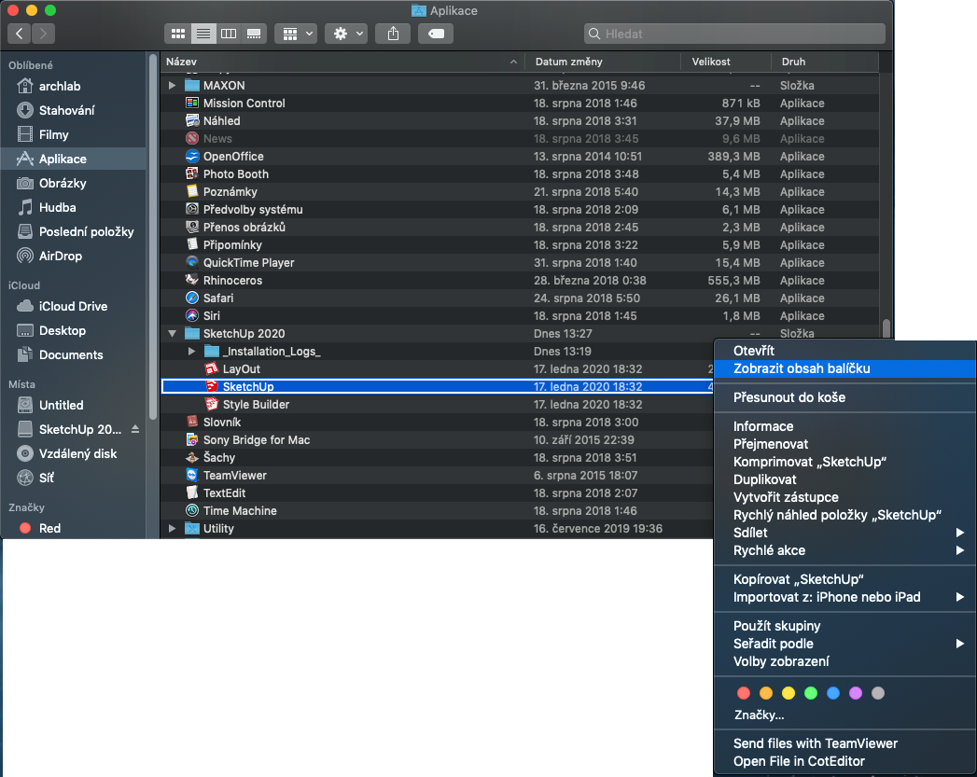Focus the Hledat search field

734,34
